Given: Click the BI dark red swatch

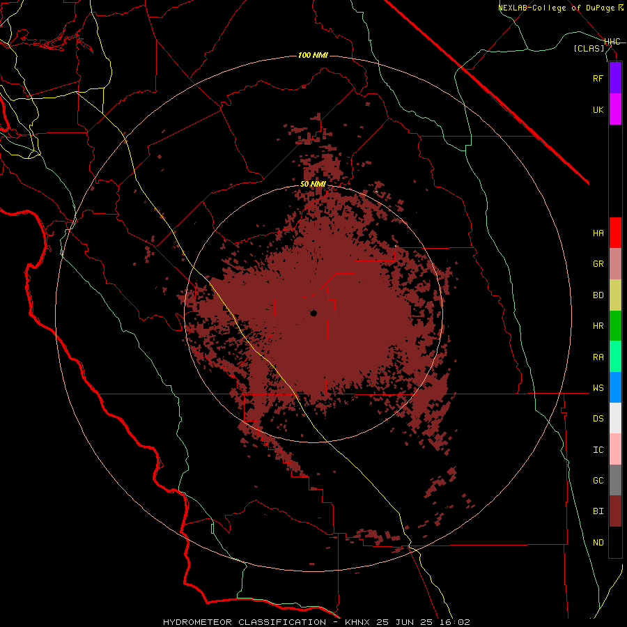Looking at the screenshot, I should [615, 511].
